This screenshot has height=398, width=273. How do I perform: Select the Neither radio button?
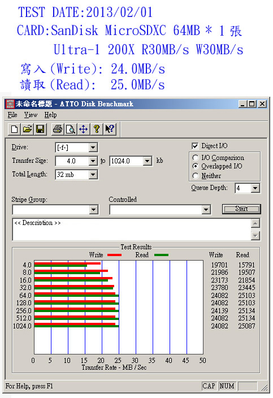point(196,176)
